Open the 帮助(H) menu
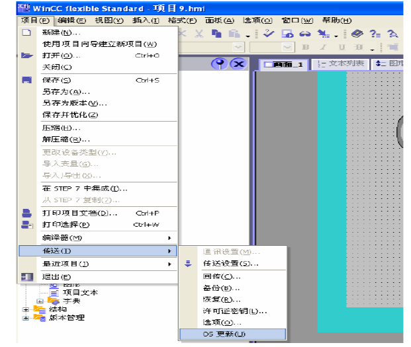This screenshot has height=347, width=411. tap(337, 20)
